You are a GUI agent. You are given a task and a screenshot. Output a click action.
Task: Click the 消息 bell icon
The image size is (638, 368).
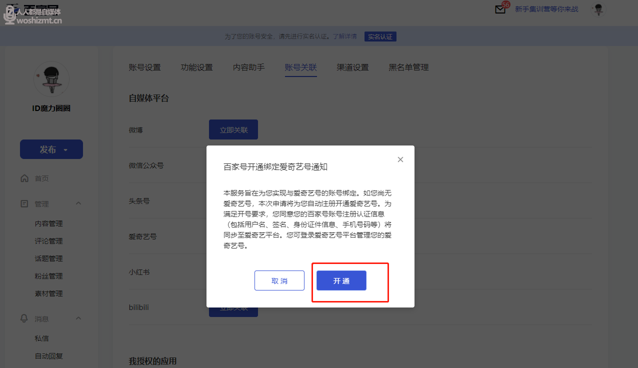tap(24, 318)
